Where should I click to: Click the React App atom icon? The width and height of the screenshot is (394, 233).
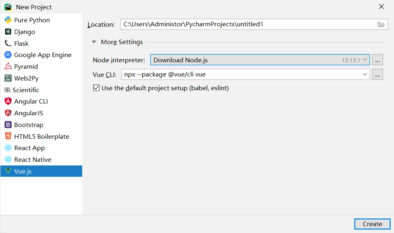[x=8, y=148]
